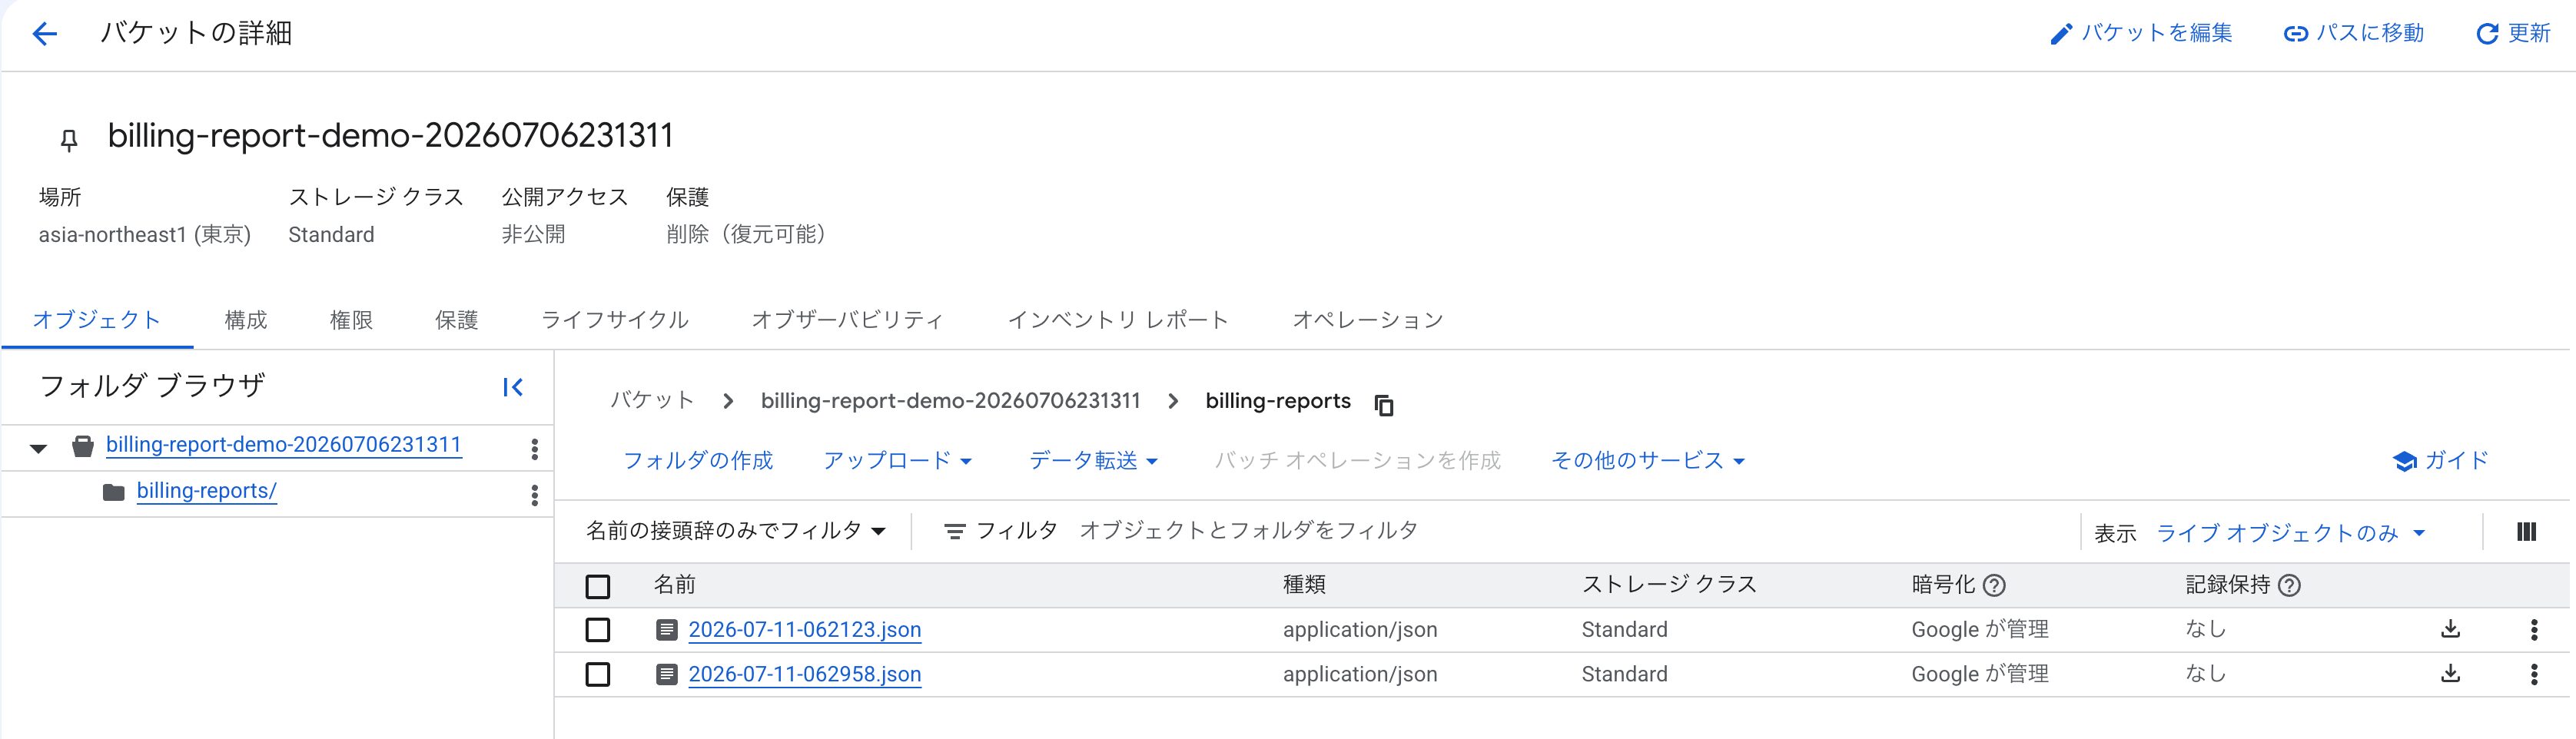
Task: Click the pin icon beside the bucket name
Action: click(x=69, y=140)
